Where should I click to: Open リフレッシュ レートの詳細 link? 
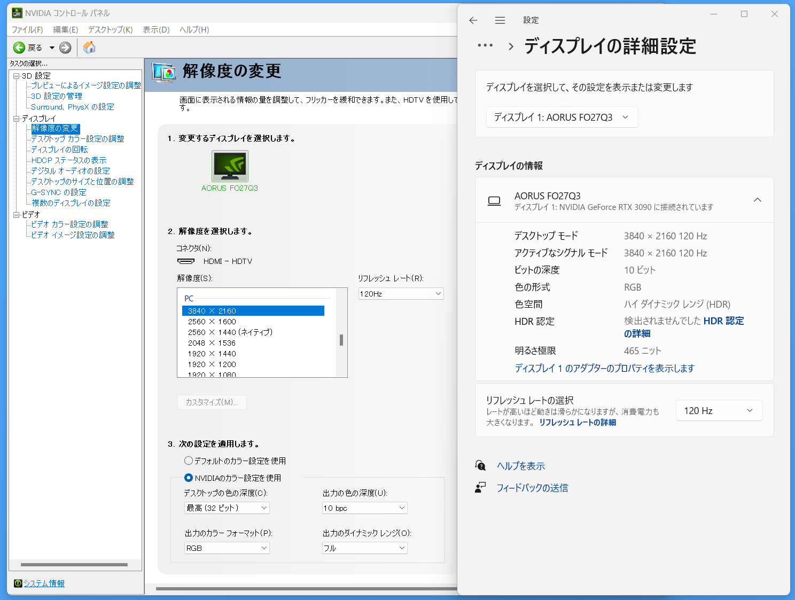578,422
